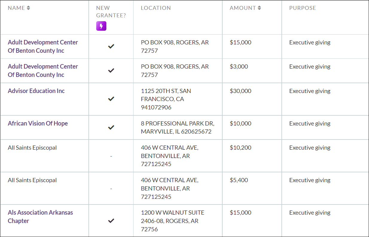The width and height of the screenshot is (369, 237).
Task: Click the Als Association Arkansas Chapter link
Action: (x=40, y=216)
